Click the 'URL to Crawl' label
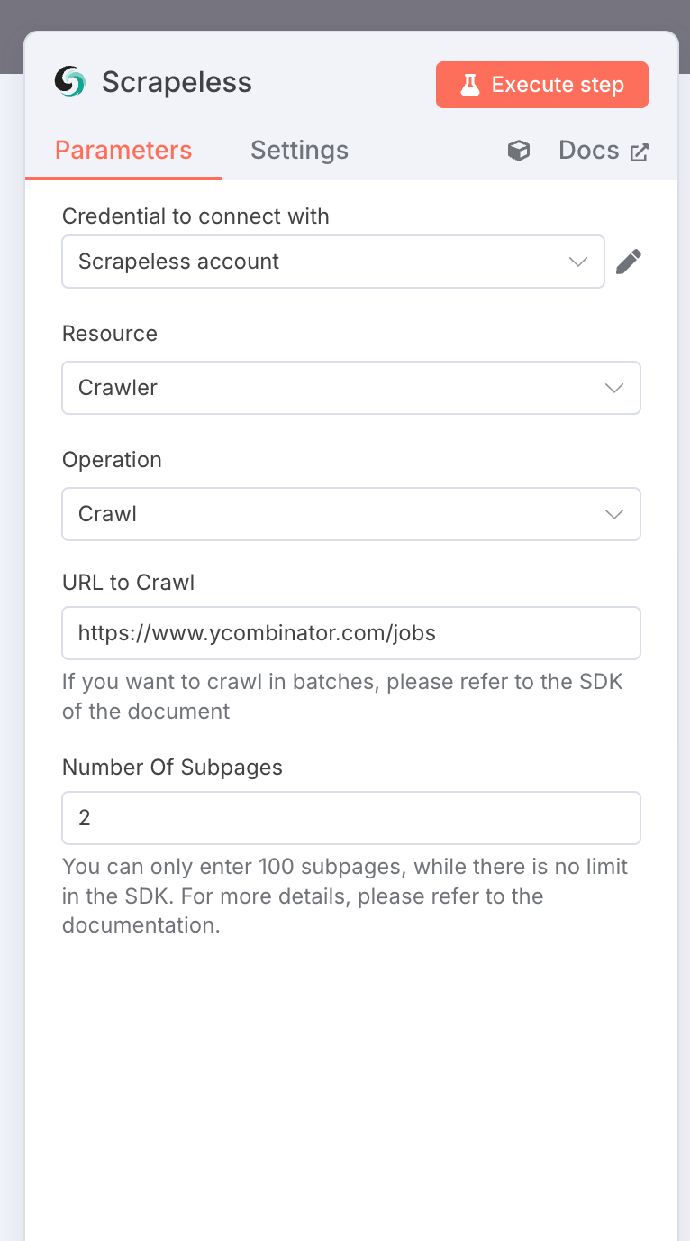This screenshot has height=1241, width=690. 129,583
